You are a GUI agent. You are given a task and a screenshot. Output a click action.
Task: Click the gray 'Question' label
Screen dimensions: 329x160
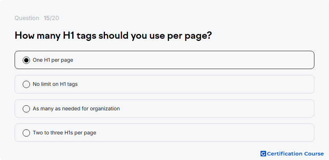[27, 18]
